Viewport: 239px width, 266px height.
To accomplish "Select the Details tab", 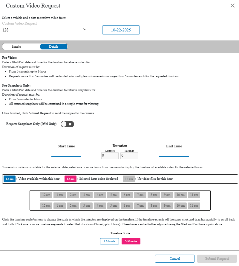I will point(54,47).
